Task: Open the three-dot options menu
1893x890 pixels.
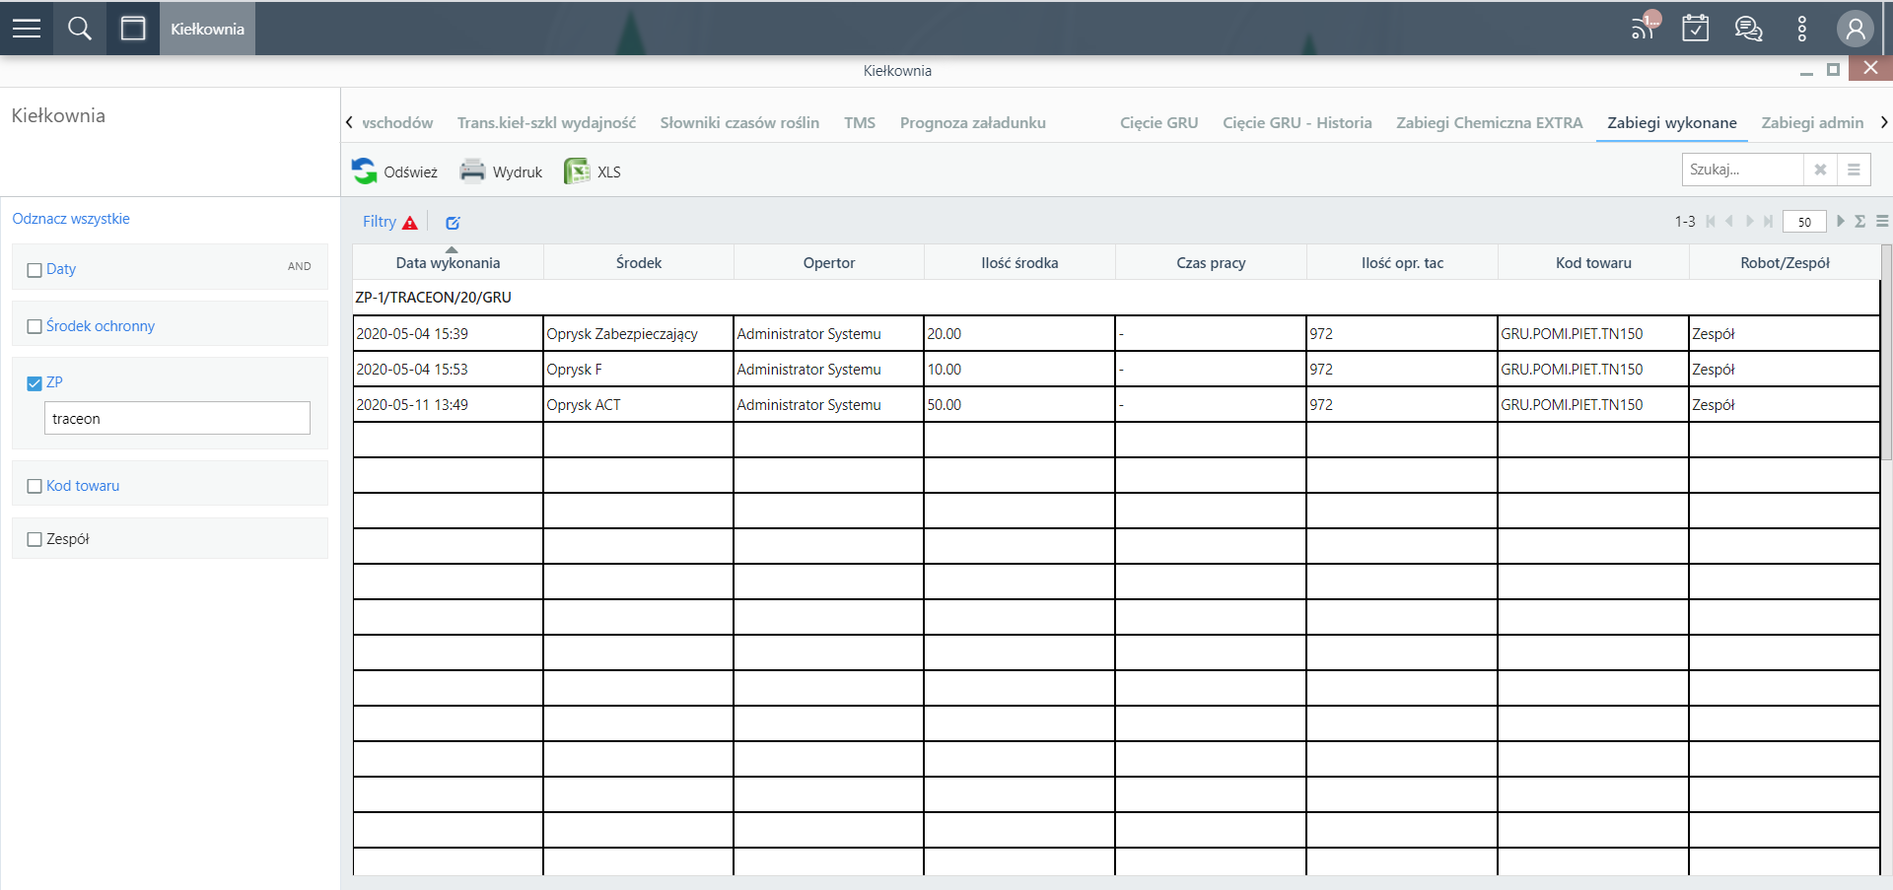Action: 1802,29
